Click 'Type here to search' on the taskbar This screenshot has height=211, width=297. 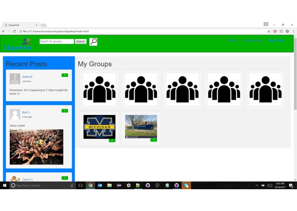pos(42,185)
